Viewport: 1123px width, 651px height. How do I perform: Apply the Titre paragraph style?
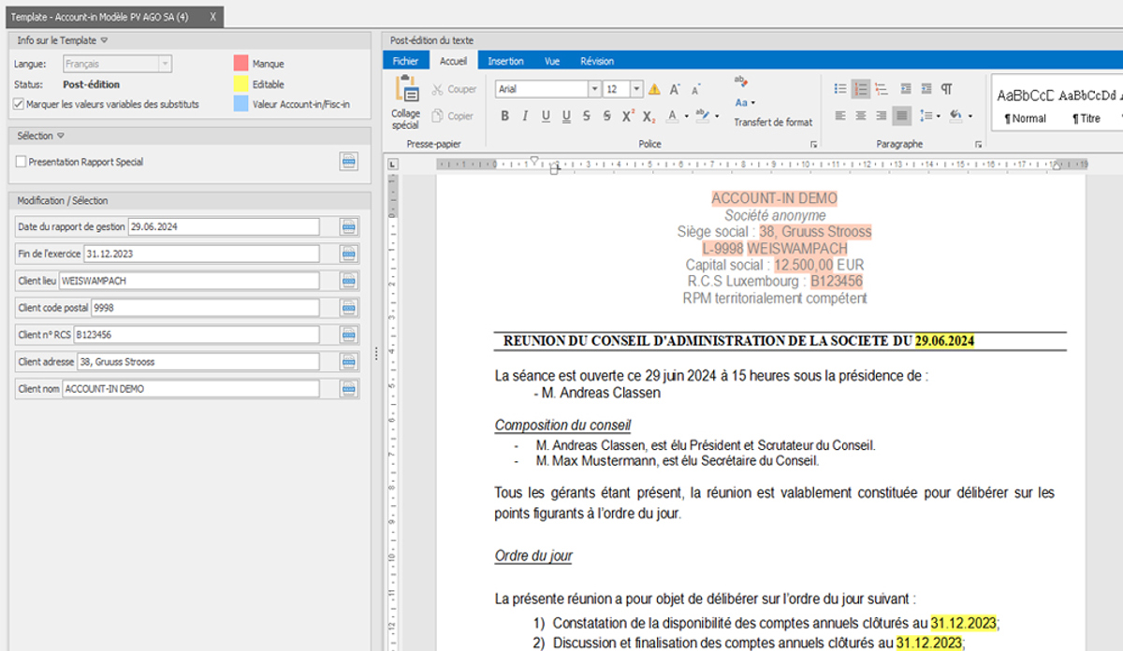click(x=1087, y=106)
